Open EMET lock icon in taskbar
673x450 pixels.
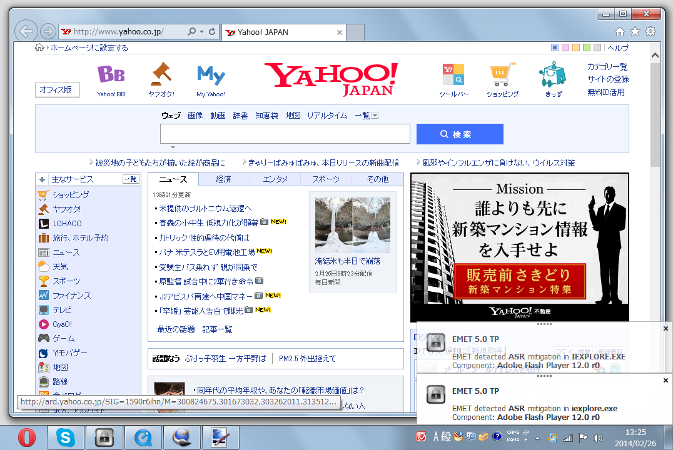104,437
